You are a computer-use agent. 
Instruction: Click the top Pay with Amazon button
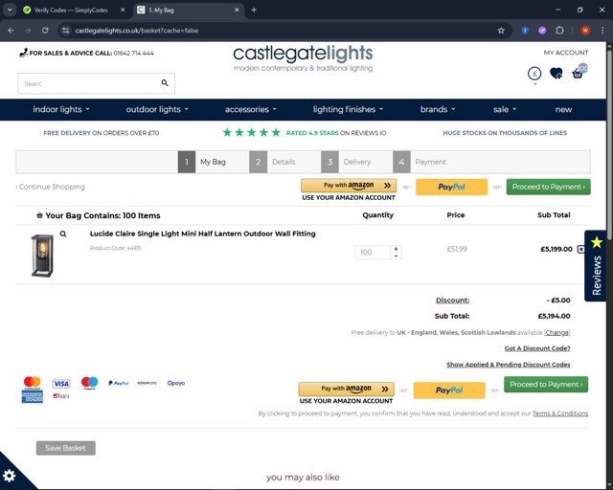(349, 186)
